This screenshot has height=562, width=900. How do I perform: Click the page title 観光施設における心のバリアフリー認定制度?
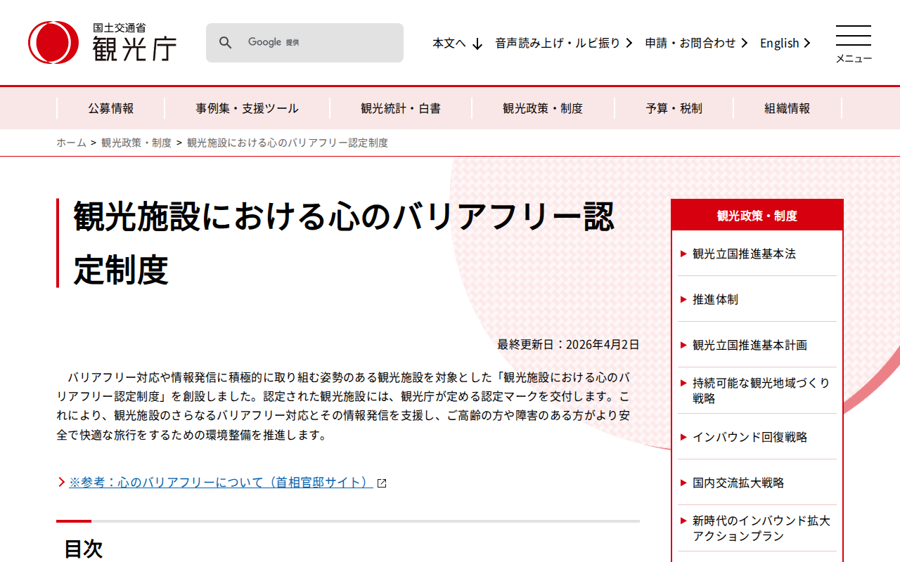pos(345,243)
